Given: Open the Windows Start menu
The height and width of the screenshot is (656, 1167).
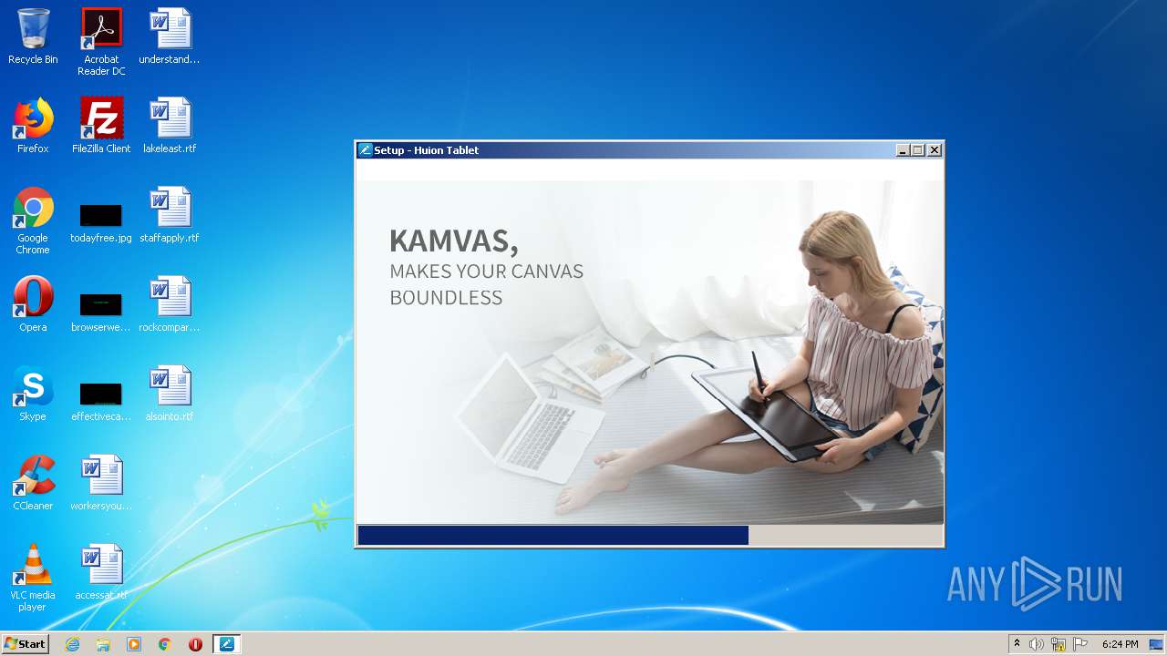Looking at the screenshot, I should click(x=26, y=644).
